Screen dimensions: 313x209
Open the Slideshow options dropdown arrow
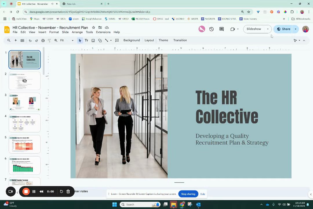268,29
